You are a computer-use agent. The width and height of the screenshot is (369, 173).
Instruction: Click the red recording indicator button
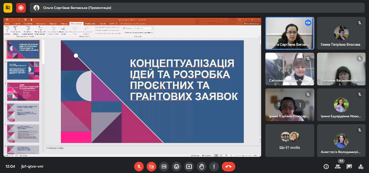[21, 7]
